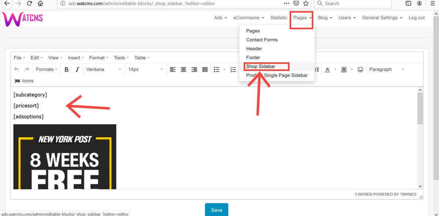Open the editor Table menu
This screenshot has width=439, height=216.
(142, 58)
